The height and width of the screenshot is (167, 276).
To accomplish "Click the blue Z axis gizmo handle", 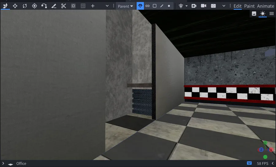I will point(261,150).
